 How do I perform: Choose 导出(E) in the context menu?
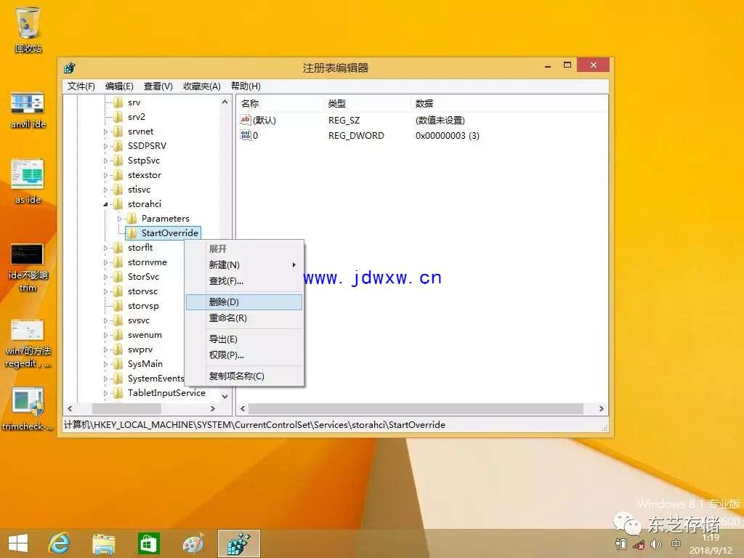[x=244, y=339]
